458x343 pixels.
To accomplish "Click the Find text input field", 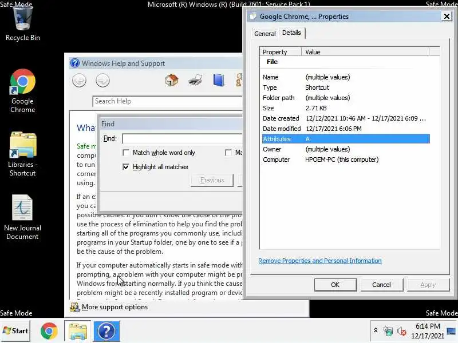I will pyautogui.click(x=182, y=138).
